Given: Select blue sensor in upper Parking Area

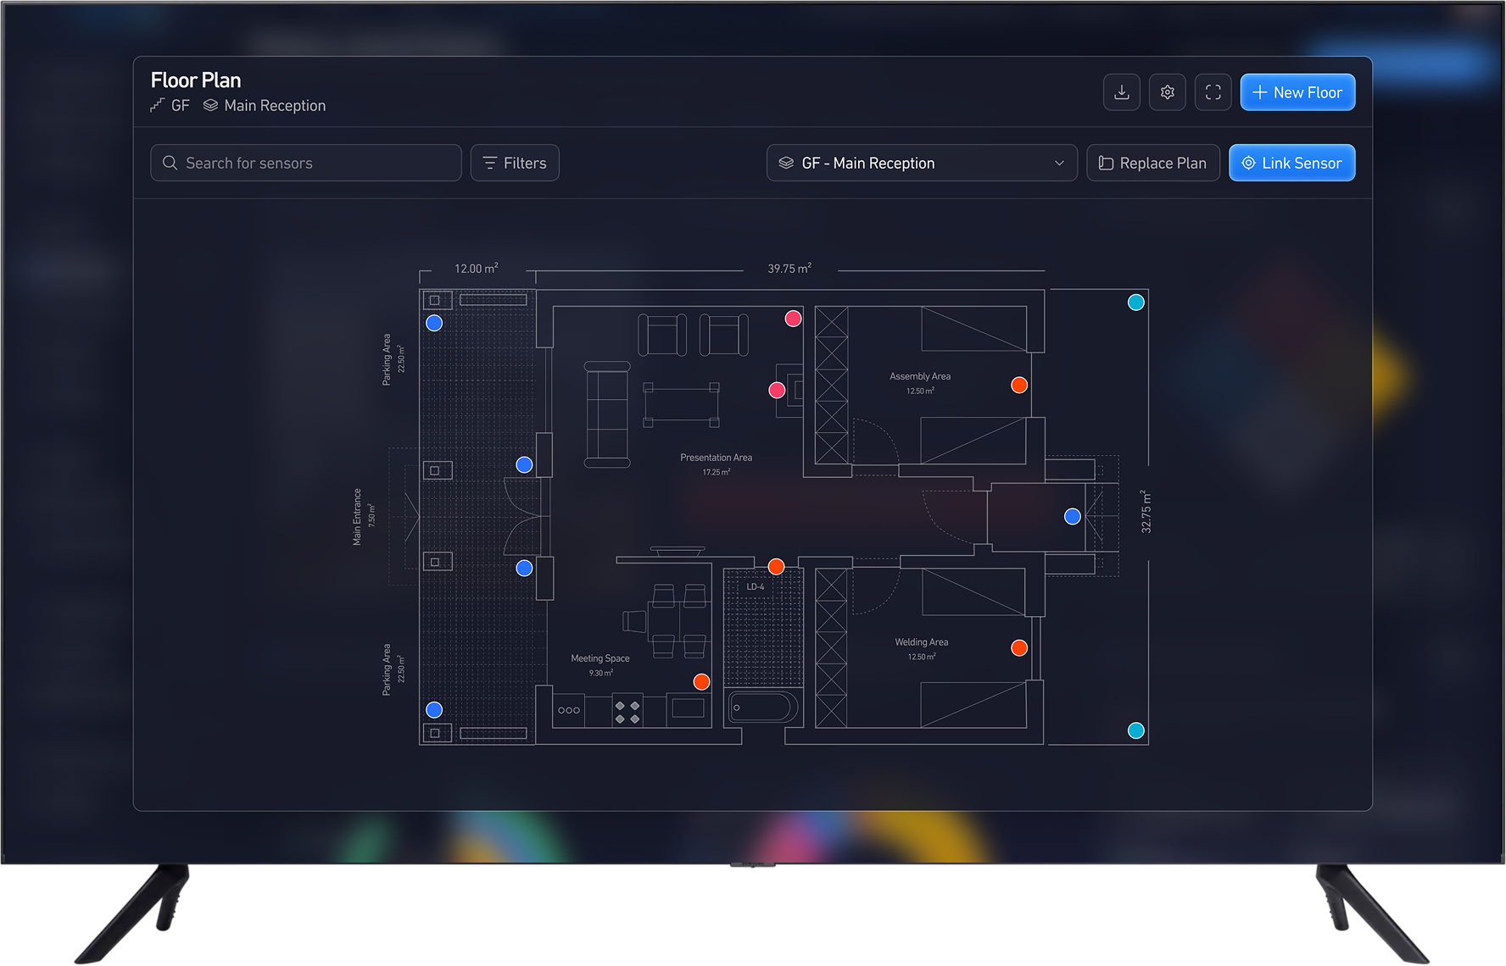Looking at the screenshot, I should 434,323.
